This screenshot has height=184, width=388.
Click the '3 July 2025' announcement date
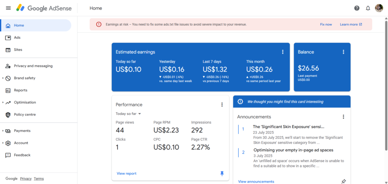pyautogui.click(x=263, y=156)
